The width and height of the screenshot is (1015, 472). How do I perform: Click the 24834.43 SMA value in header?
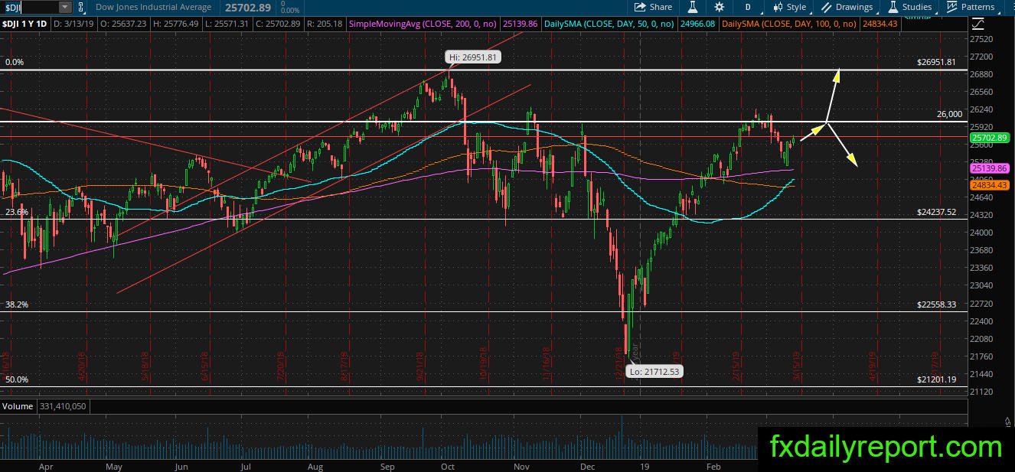(x=880, y=24)
